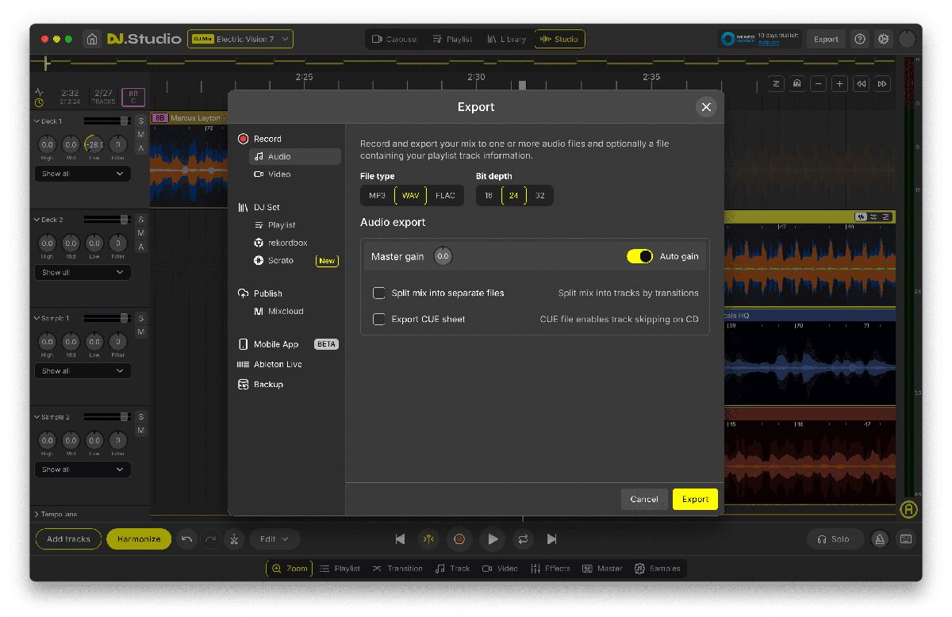
Task: Toggle the loop icon in transport bar
Action: pyautogui.click(x=523, y=539)
